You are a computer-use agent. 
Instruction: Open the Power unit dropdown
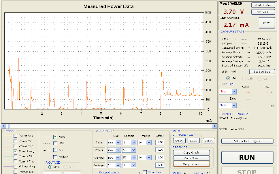(x=114, y=150)
